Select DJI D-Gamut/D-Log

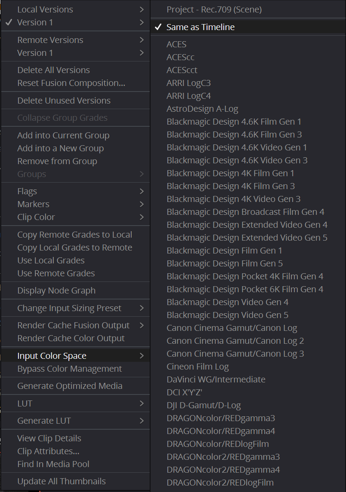pos(248,405)
